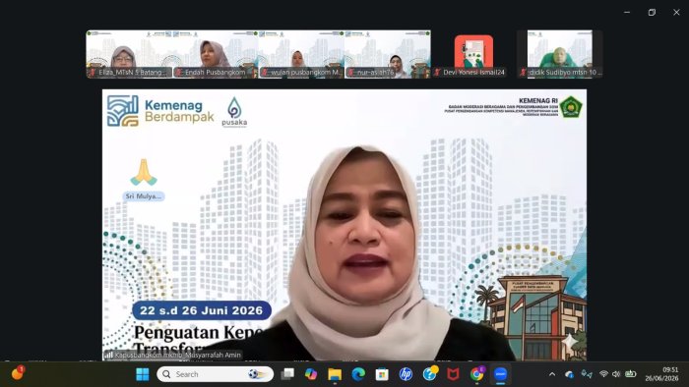Click Devi Yonesi Ismail24 participant tile
This screenshot has height=387, width=689.
[x=473, y=54]
